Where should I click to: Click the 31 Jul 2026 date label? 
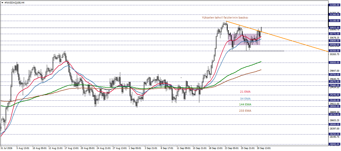tap(7, 148)
